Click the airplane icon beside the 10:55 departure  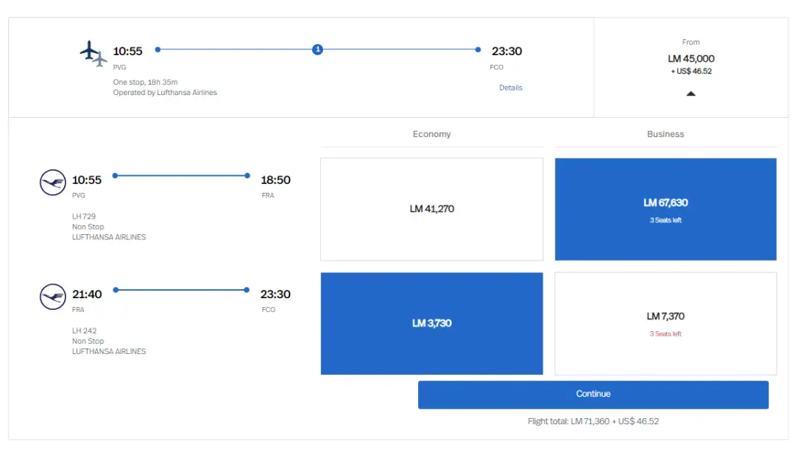[93, 53]
